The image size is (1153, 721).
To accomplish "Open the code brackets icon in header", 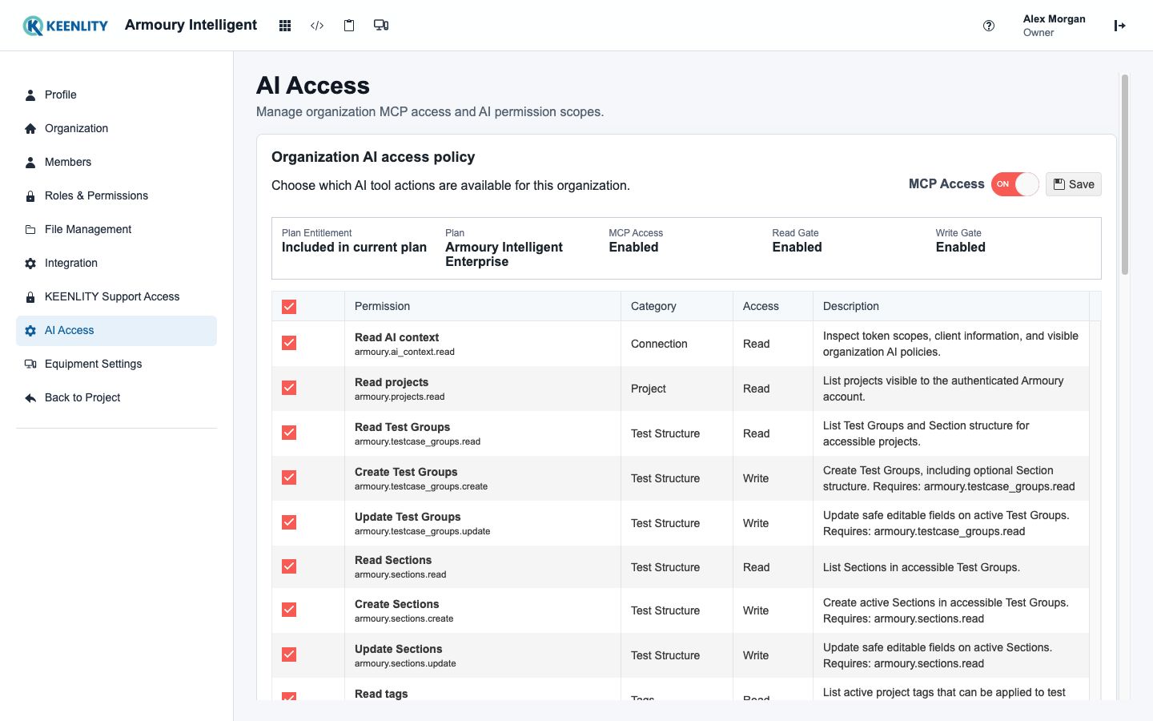I will 317,26.
